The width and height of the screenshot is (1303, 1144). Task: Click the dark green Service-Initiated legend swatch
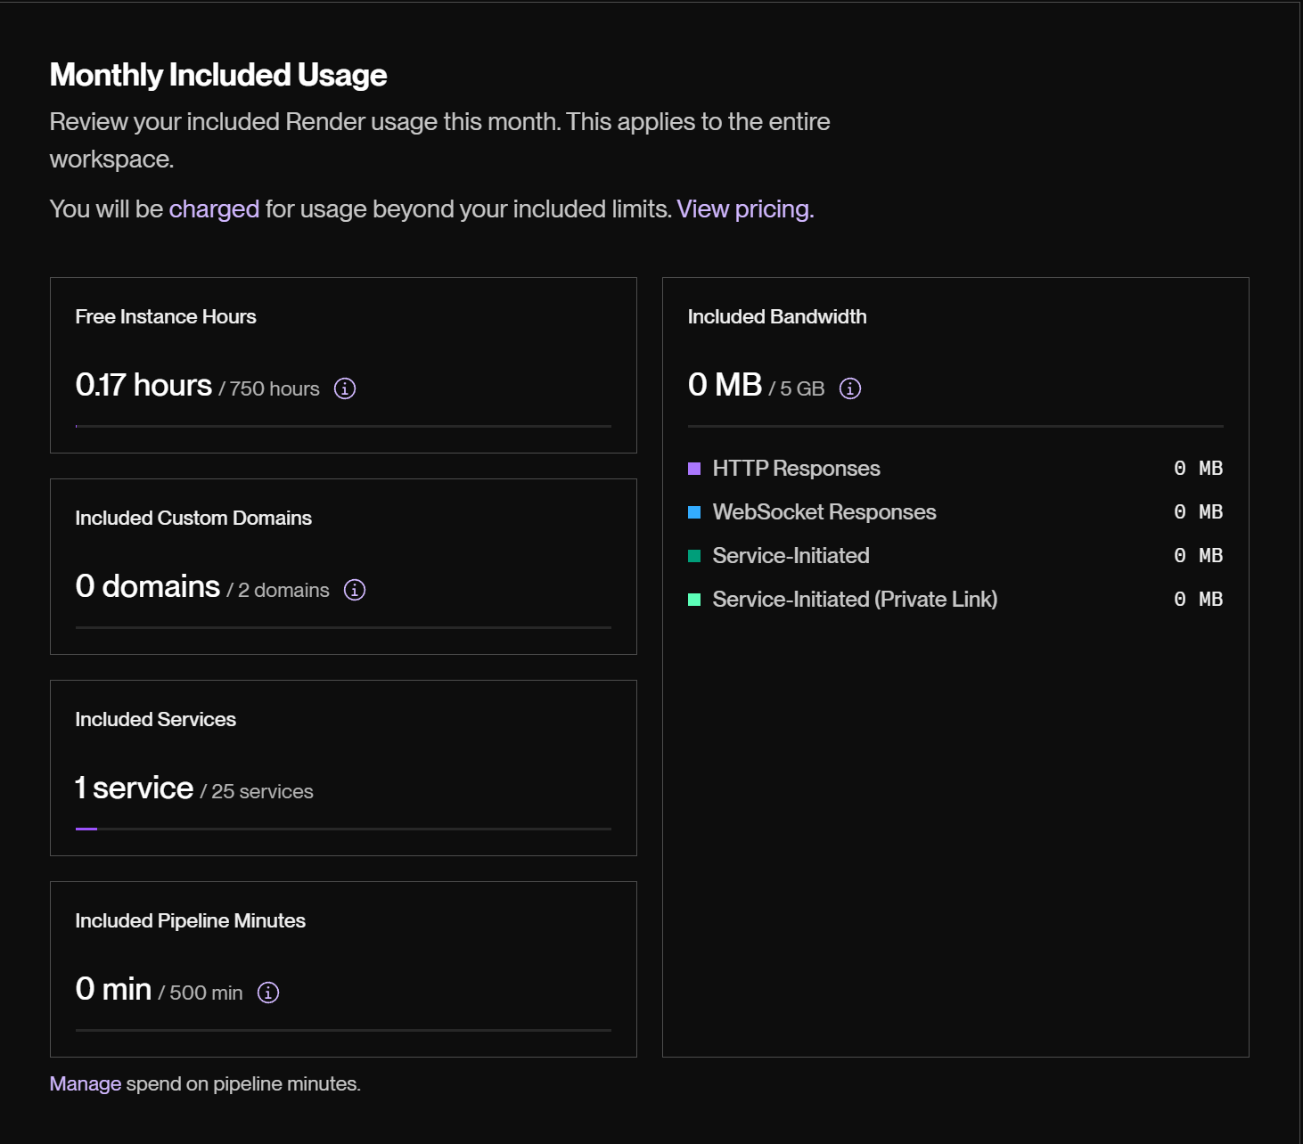(694, 556)
